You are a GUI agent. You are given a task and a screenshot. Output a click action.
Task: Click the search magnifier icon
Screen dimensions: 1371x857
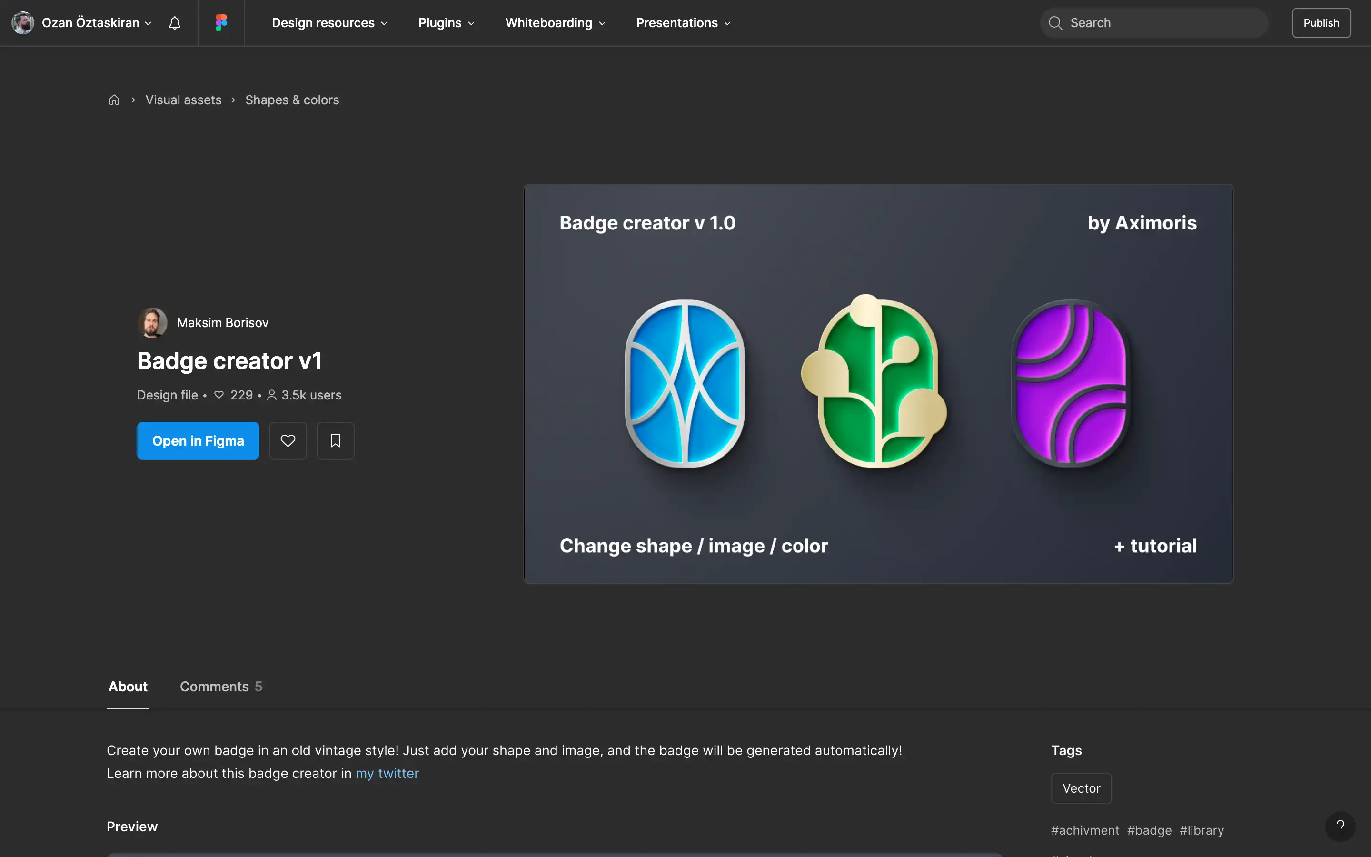point(1055,23)
